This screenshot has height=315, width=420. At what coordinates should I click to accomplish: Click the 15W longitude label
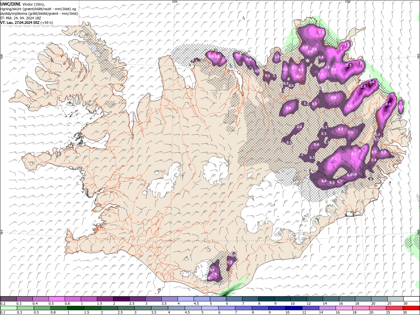(x=348, y=2)
